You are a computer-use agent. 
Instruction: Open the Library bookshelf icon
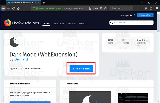pos(146,9)
